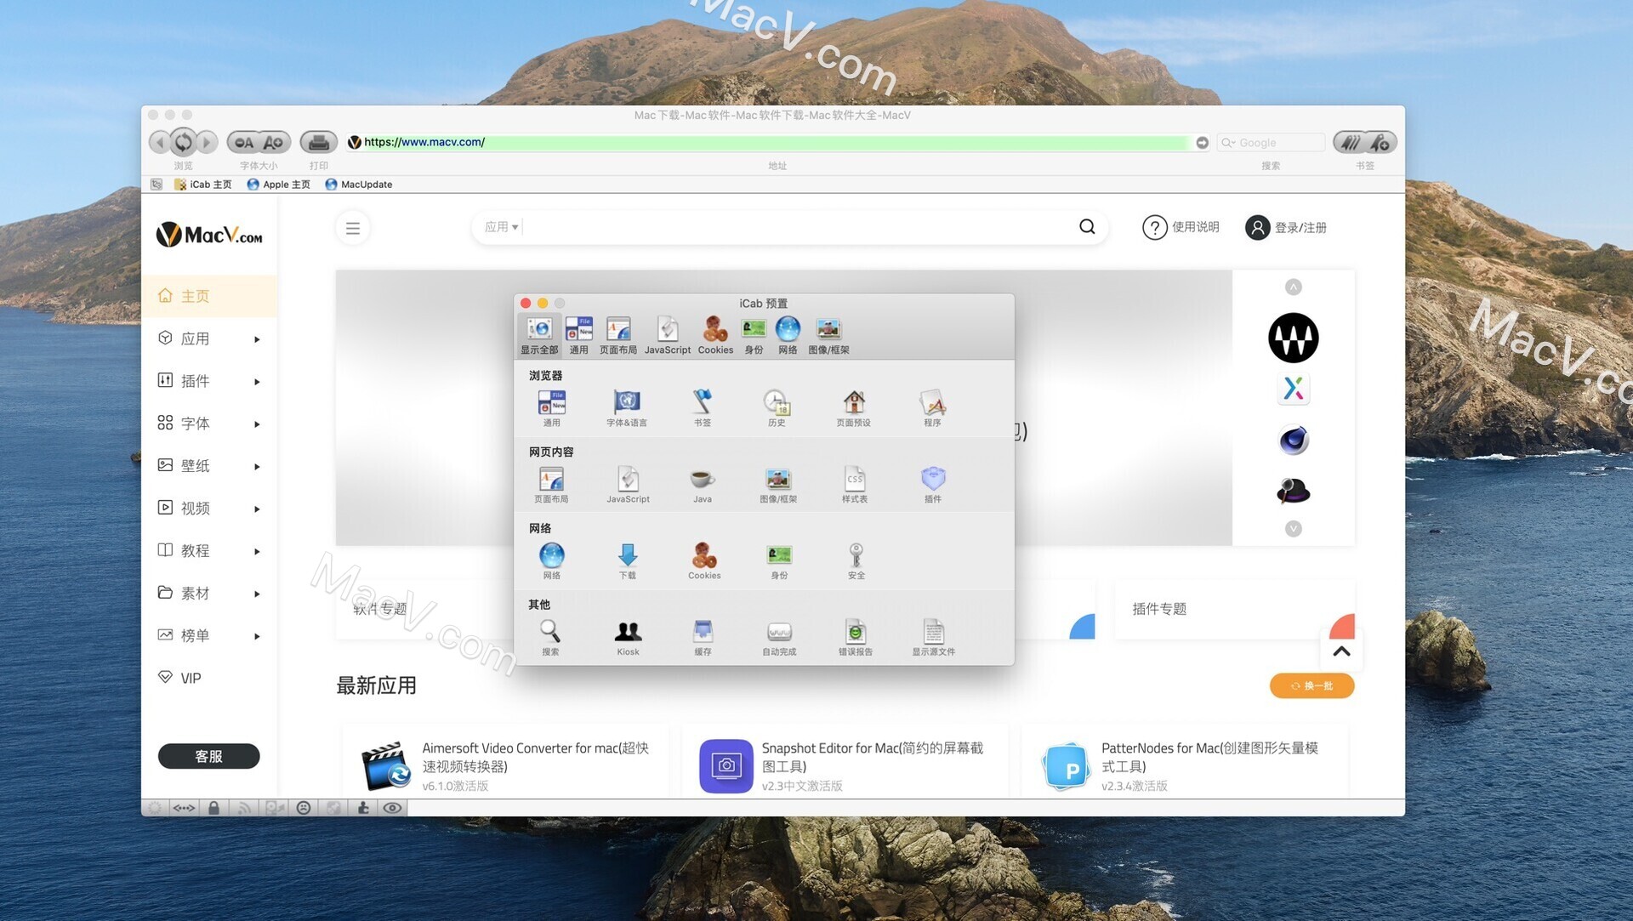Viewport: 1633px width, 921px height.
Task: Open the 插件 plugin icon in preferences
Action: tap(933, 484)
